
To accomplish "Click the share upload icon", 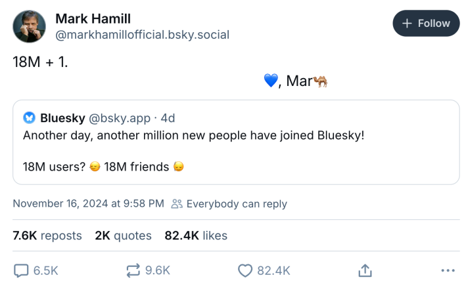I will point(365,270).
